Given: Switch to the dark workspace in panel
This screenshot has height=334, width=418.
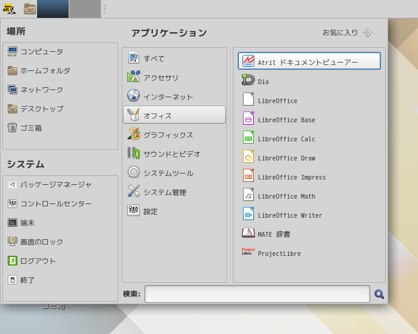Looking at the screenshot, I should 53,9.
